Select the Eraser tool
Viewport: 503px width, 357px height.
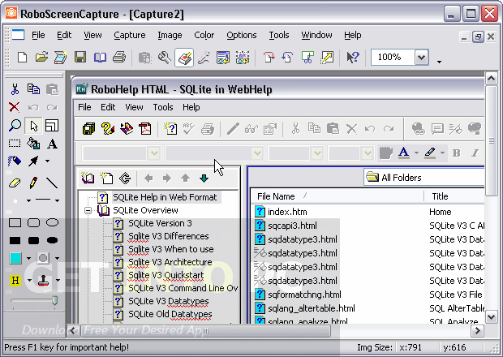pos(15,183)
